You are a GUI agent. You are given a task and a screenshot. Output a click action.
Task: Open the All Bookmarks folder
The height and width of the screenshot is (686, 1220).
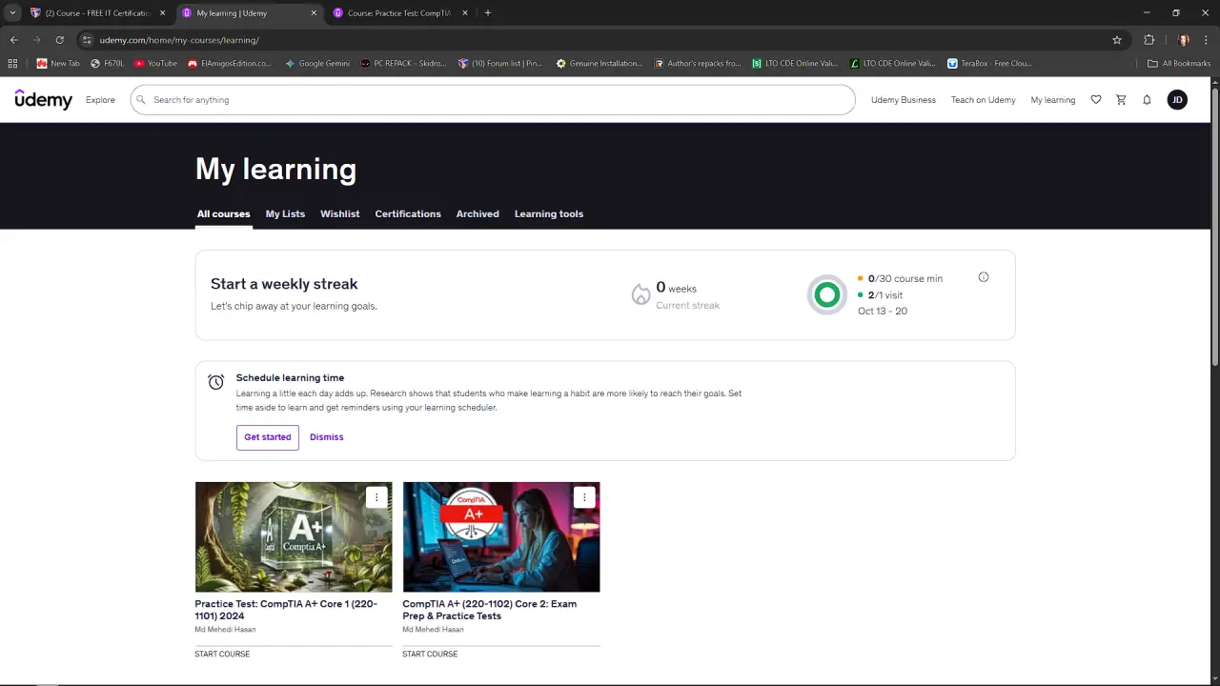coord(1179,64)
